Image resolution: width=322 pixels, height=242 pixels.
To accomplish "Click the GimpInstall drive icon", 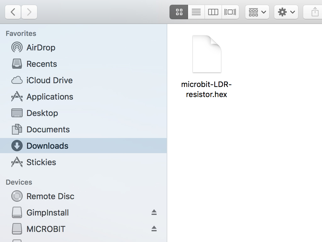I will click(17, 212).
